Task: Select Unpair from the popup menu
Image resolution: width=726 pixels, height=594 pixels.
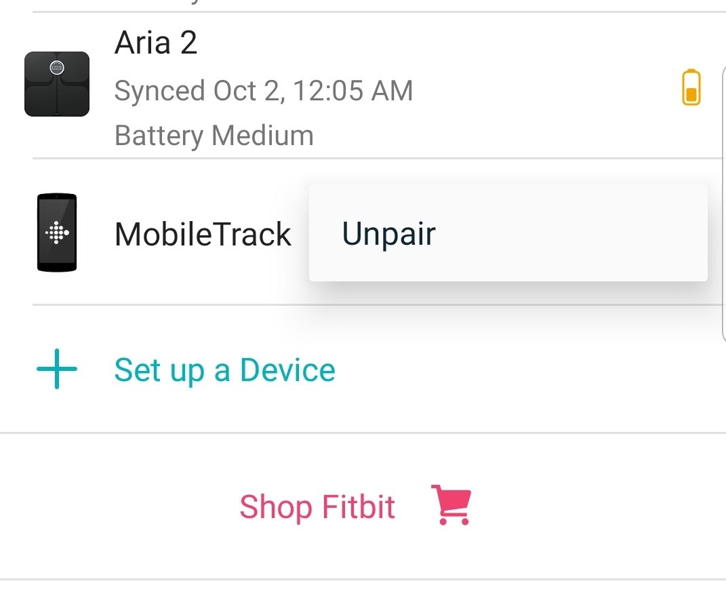Action: [389, 233]
